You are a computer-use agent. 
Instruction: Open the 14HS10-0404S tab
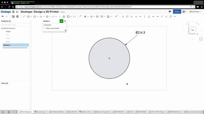56,112
